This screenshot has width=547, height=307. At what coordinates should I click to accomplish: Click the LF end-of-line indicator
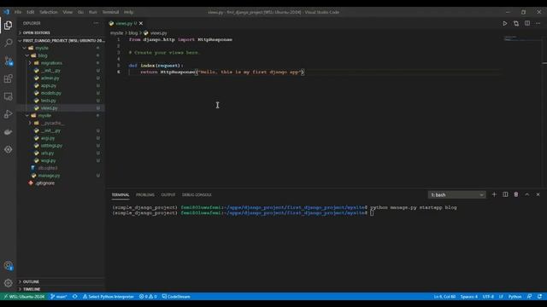tap(501, 297)
